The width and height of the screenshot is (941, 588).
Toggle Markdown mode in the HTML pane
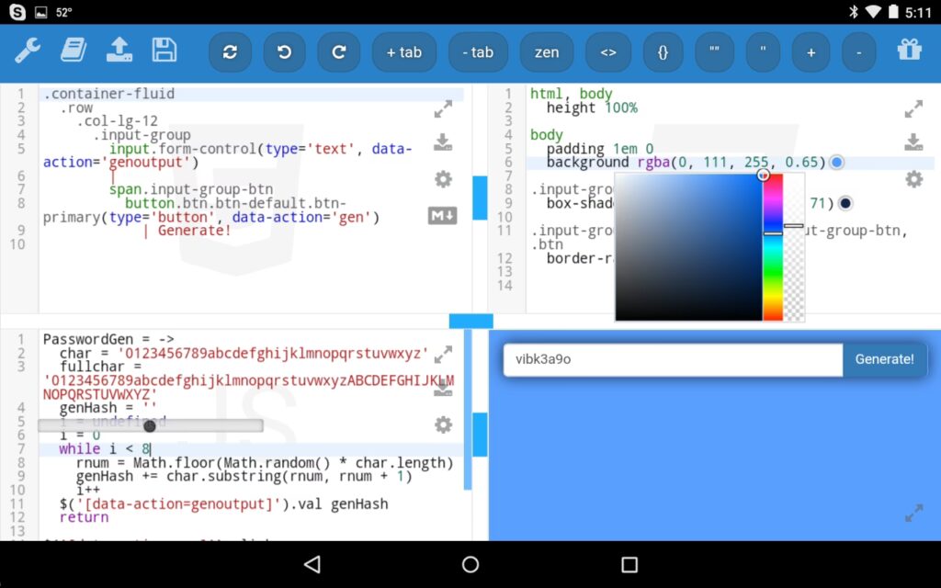[x=442, y=216]
